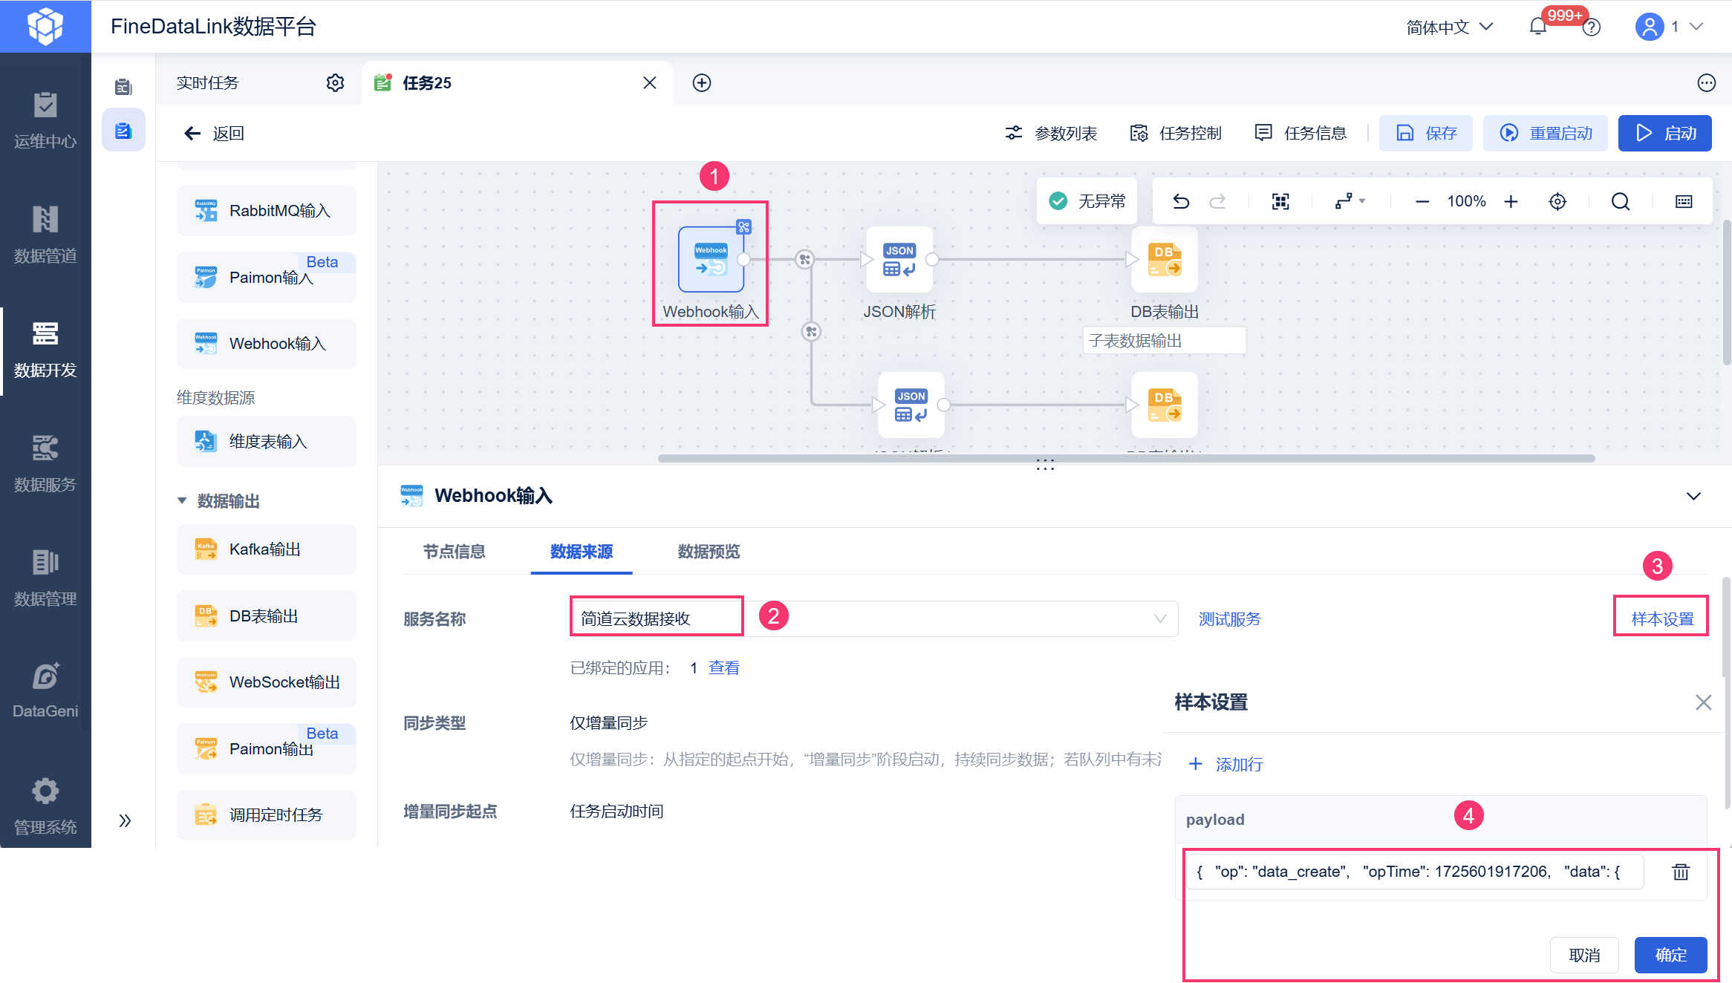This screenshot has height=983, width=1732.
Task: Click the 重置启动 button
Action: (1546, 133)
